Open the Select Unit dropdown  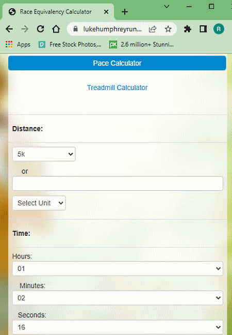point(39,203)
